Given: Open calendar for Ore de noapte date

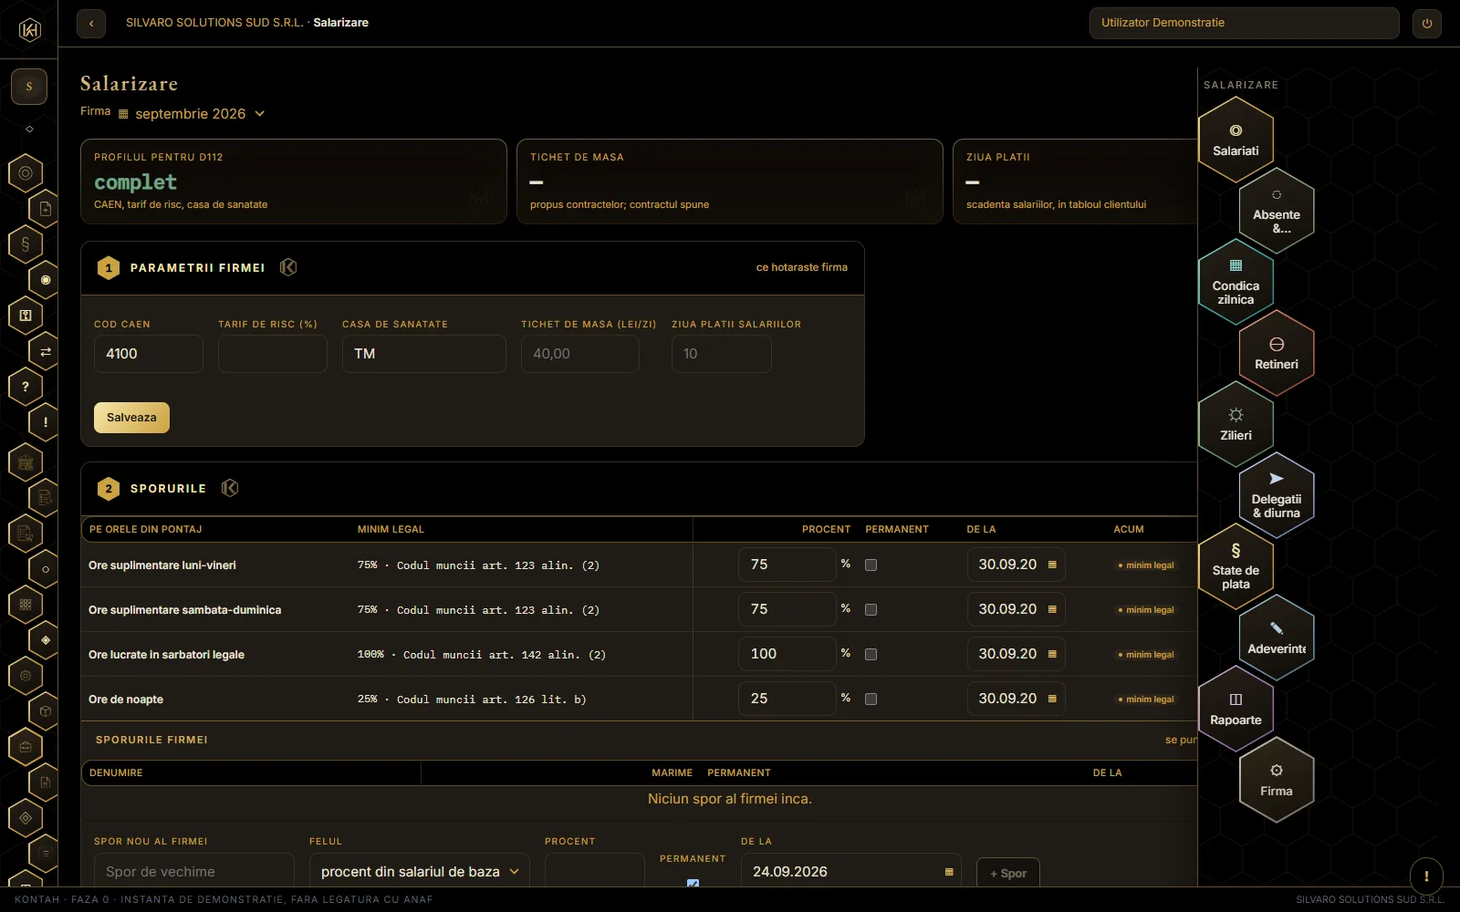Looking at the screenshot, I should [x=1052, y=700].
